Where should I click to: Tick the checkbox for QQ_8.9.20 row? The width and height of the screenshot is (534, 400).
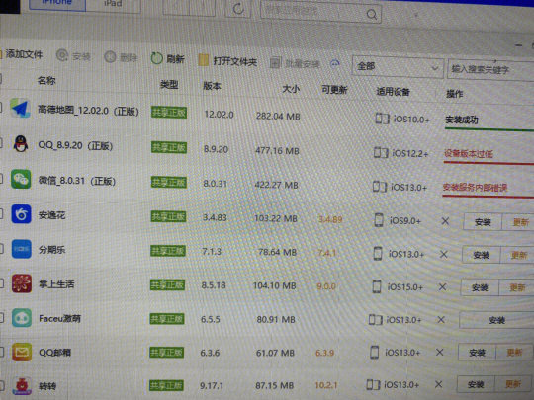[x=1, y=143]
